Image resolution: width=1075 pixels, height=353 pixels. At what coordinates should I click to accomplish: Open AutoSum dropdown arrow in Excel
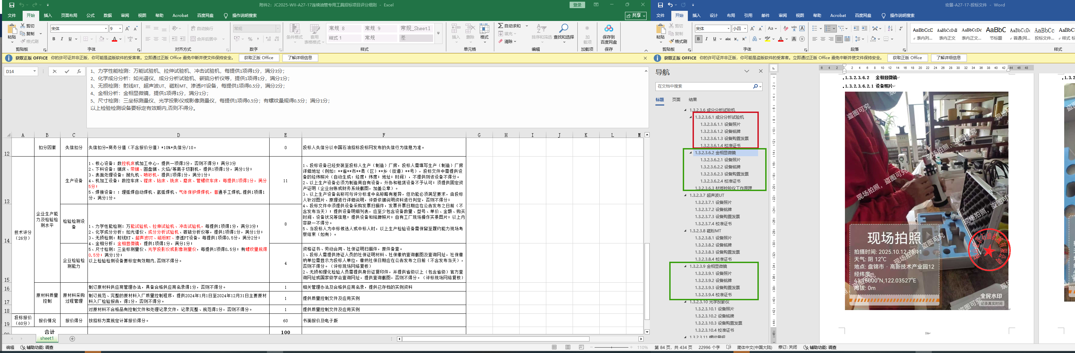527,26
